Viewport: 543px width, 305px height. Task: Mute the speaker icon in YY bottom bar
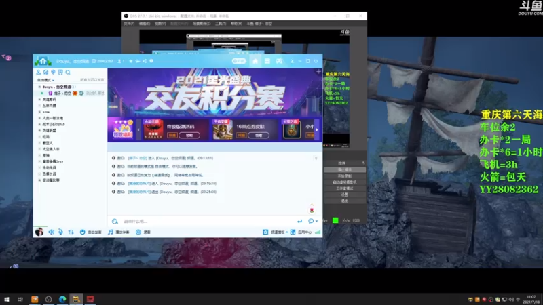(x=52, y=232)
